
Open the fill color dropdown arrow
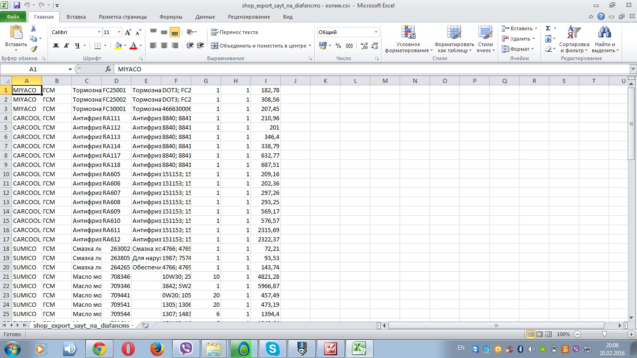[125, 46]
